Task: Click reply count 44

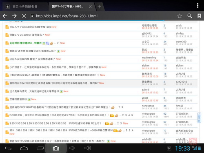Action: click(165, 106)
